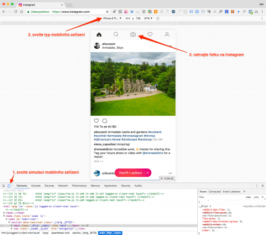Select body in DOM breadcrumb
Screen dimensions: 266x235
pyautogui.click(x=45, y=233)
